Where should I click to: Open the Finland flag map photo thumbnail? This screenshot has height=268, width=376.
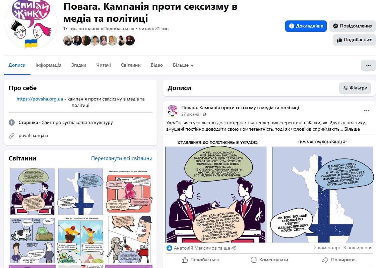pyautogui.click(x=80, y=192)
